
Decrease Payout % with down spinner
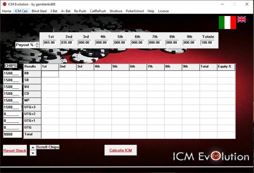(37, 46)
